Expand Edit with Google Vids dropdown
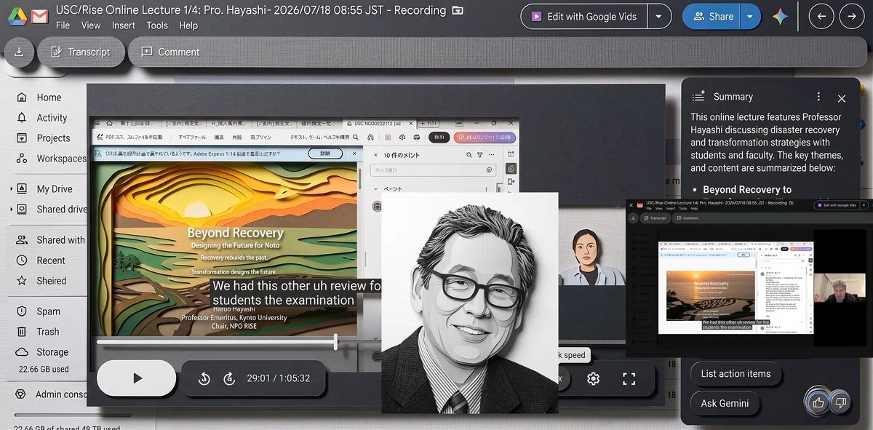 [x=659, y=16]
